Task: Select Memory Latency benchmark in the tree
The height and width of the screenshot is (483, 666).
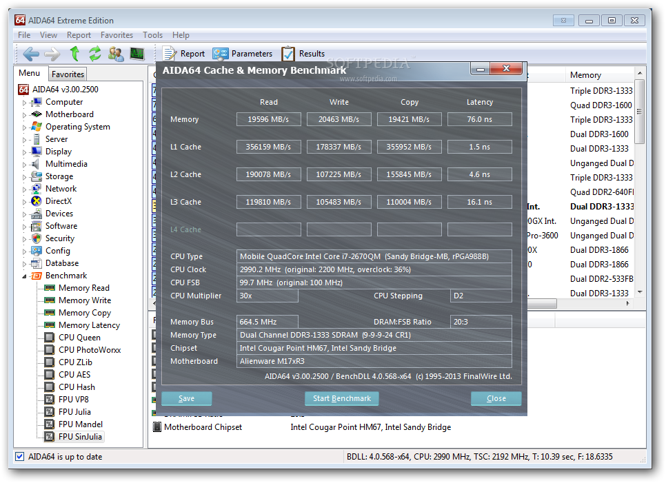Action: [x=89, y=325]
